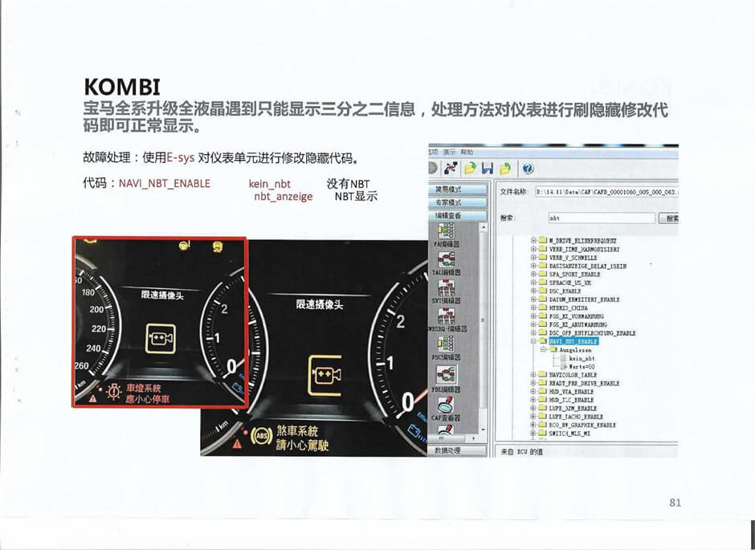Image resolution: width=755 pixels, height=550 pixels.
Task: Click the blue floppy disk save icon
Action: pyautogui.click(x=488, y=168)
